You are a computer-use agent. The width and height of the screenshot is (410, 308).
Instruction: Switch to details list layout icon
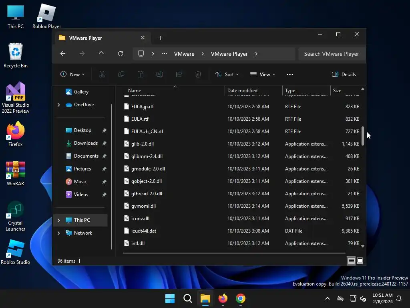(351, 261)
